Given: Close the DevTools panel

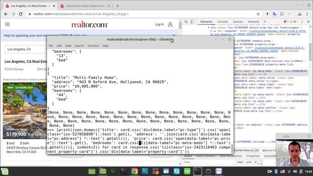Looking at the screenshot, I should (x=309, y=22).
